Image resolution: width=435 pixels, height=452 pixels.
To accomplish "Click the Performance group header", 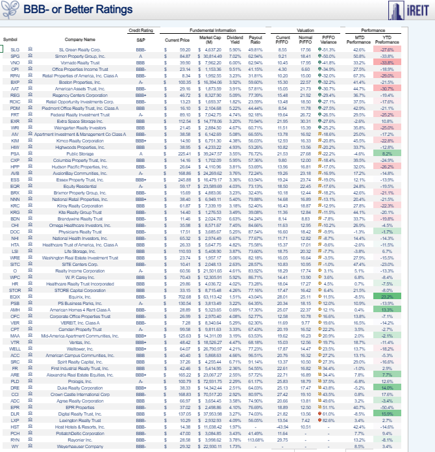I will tap(373, 31).
